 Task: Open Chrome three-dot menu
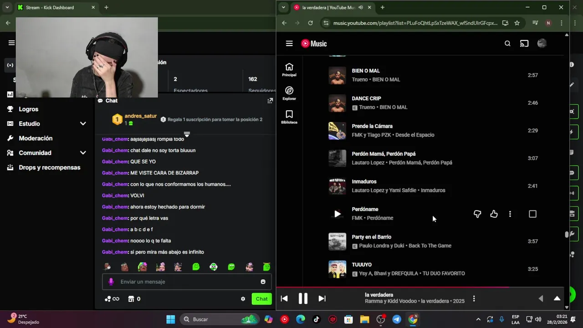(x=562, y=23)
